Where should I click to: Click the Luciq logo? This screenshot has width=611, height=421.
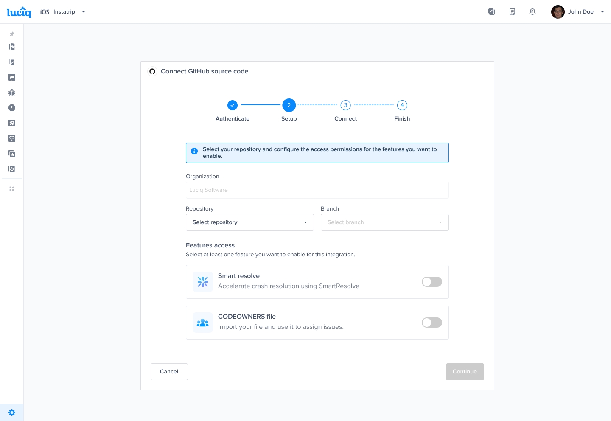pyautogui.click(x=19, y=12)
